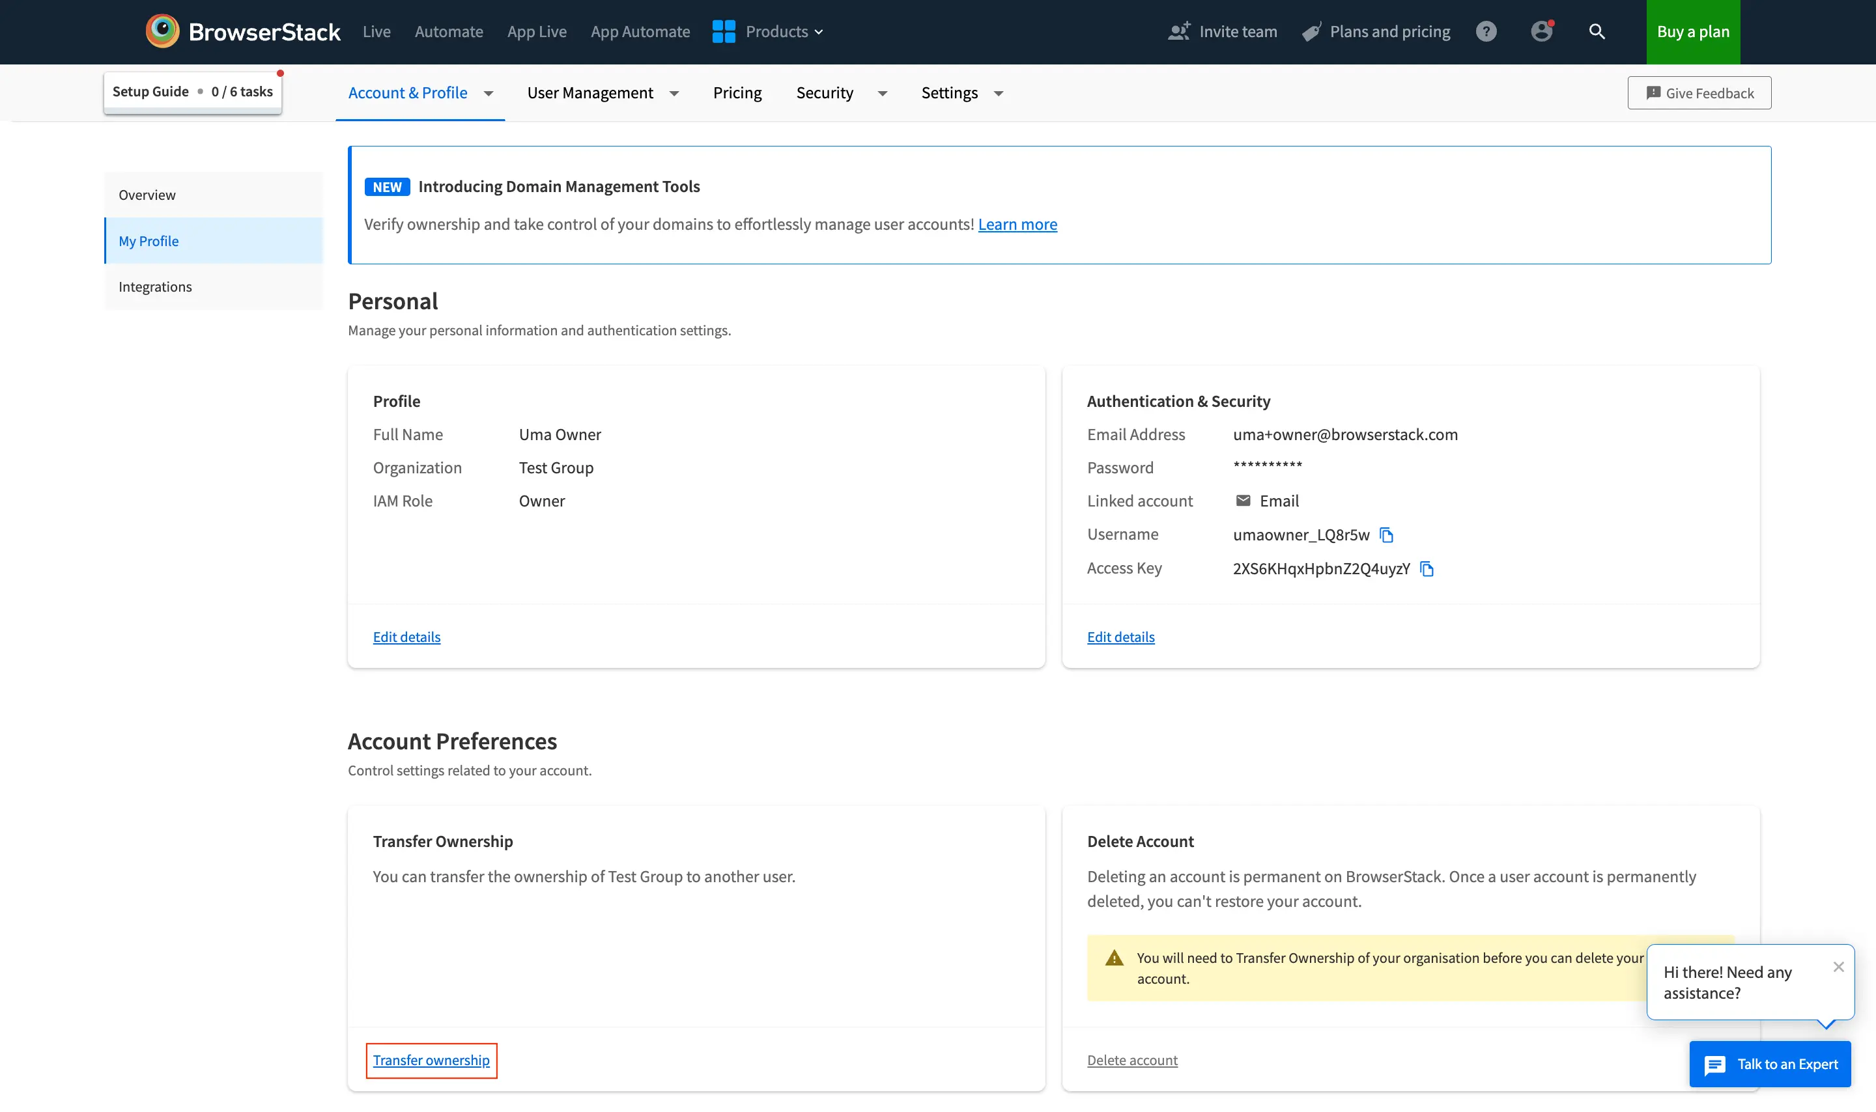Image resolution: width=1876 pixels, height=1112 pixels.
Task: Click the Plans and pricing label
Action: point(1389,31)
